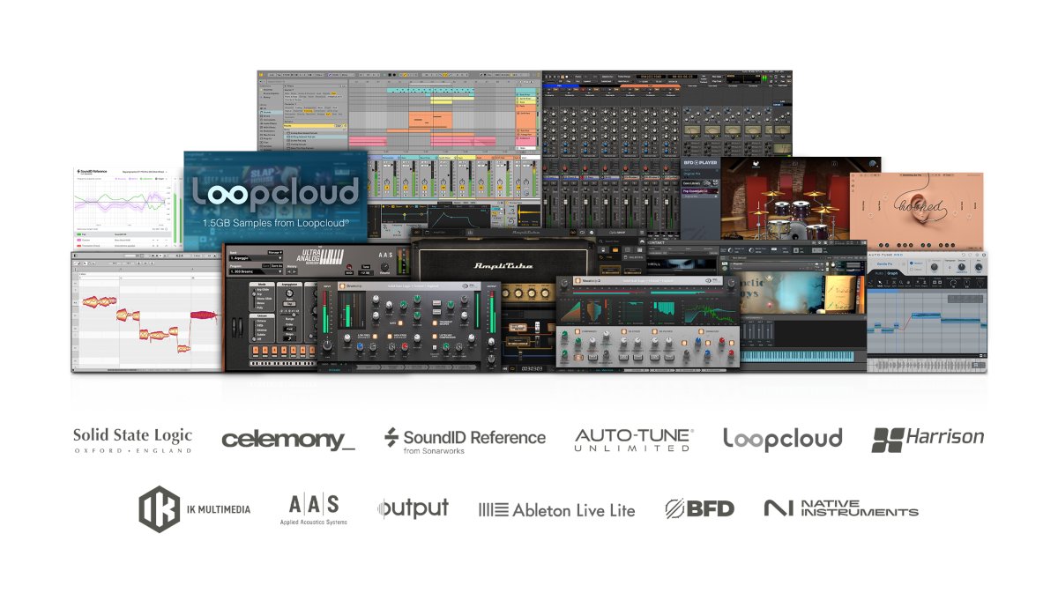Enable the De-Esser section in Vocalstrip 2
1058x593 pixels.
624,331
